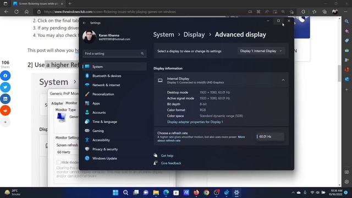The image size is (352, 198).
Task: Go back in Edge browser
Action: [6, 12]
